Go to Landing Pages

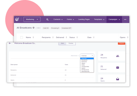coord(84,19)
